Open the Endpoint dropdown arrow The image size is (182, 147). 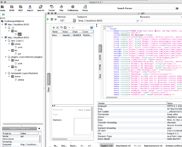137,21
